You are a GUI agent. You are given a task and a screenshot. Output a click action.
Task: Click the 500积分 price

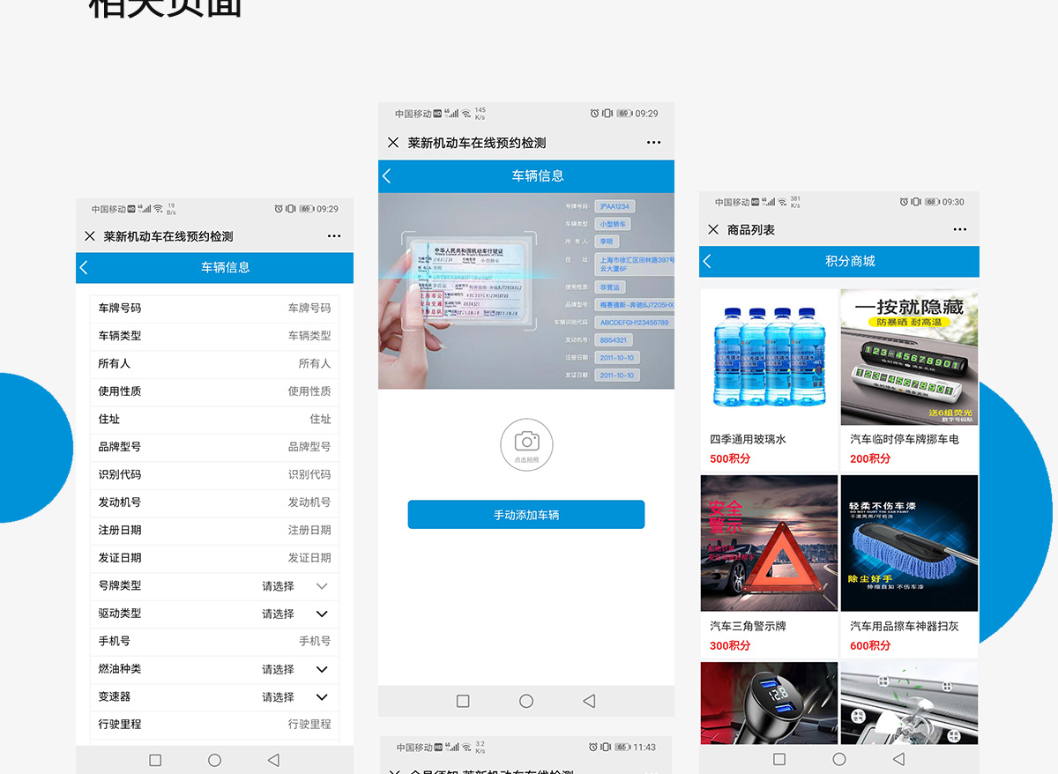tap(730, 458)
